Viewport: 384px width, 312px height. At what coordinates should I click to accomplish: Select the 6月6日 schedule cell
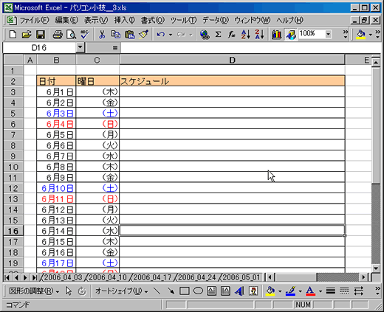click(232, 145)
